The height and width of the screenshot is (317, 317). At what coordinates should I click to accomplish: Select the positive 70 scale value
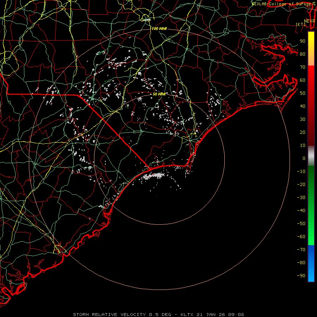coord(303,67)
